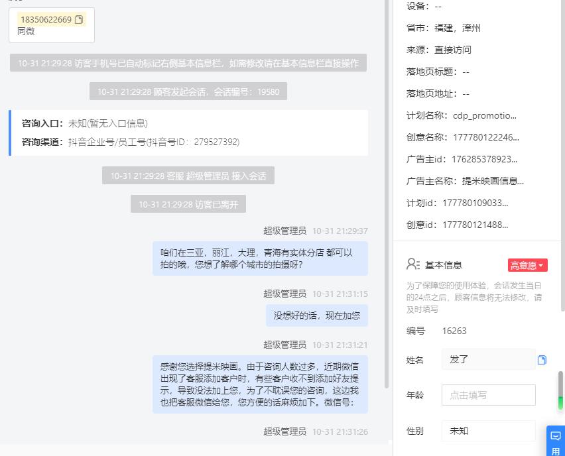Click the 设备 row
This screenshot has width=565, height=456.
coord(424,6)
